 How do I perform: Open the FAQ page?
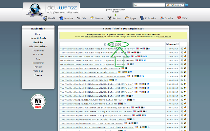pyautogui.click(x=38, y=59)
